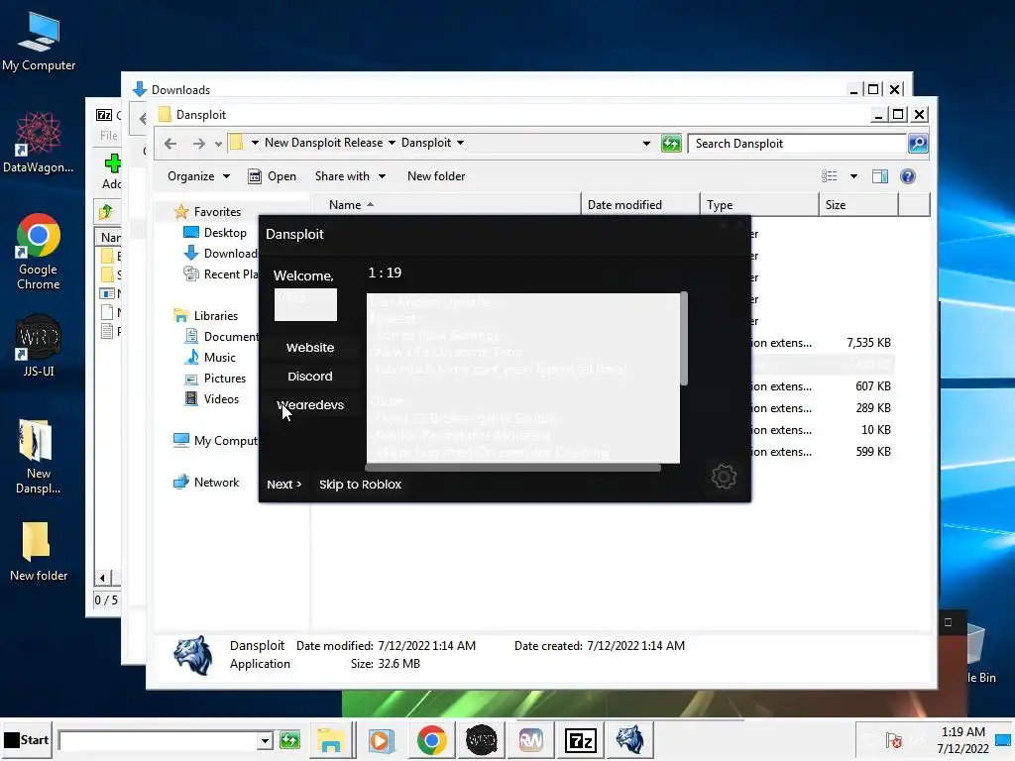
Task: Select Videos library
Action: coord(221,399)
